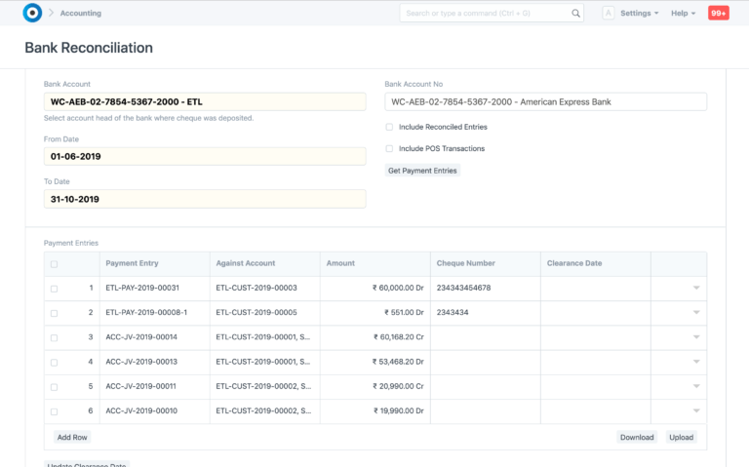Enable Include Reconciled Entries checkbox
Viewport: 749px width, 467px height.
pos(389,127)
